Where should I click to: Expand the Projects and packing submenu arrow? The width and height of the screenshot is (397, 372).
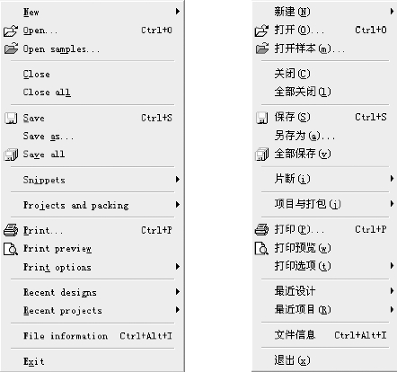(x=178, y=205)
